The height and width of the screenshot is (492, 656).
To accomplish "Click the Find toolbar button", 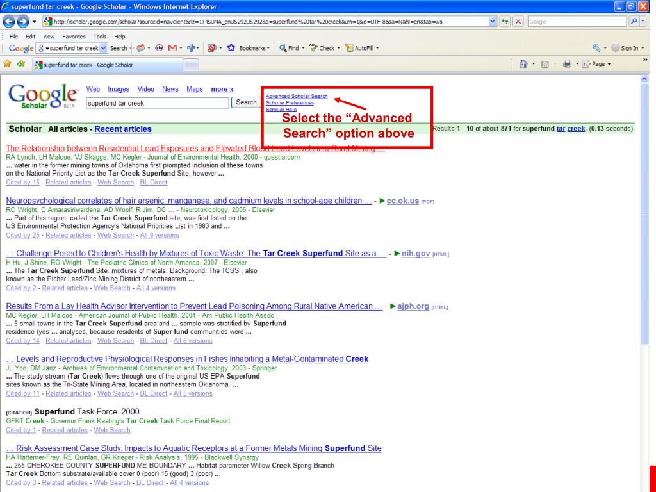I will pyautogui.click(x=289, y=48).
